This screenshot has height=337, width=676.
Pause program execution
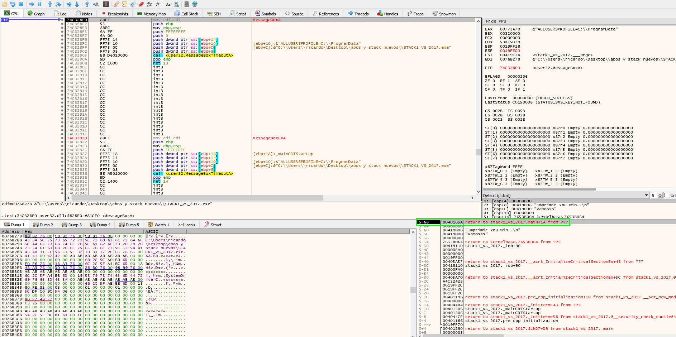(x=39, y=4)
